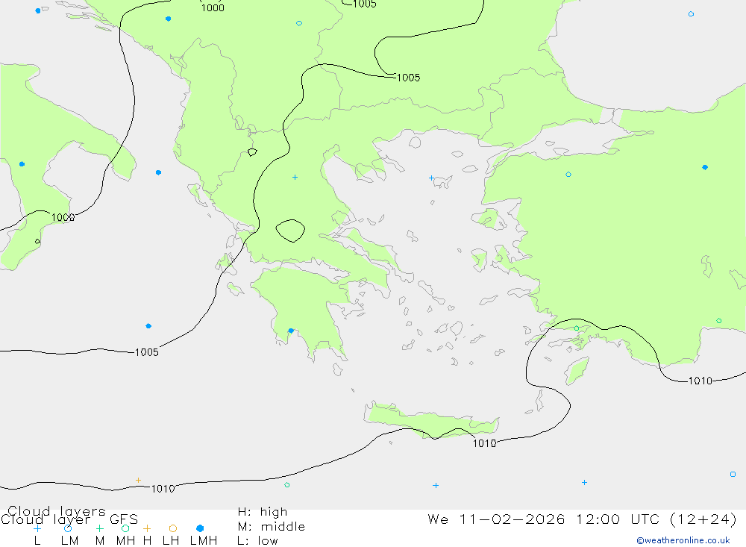Select the 'L: low' legend text

coord(257,541)
